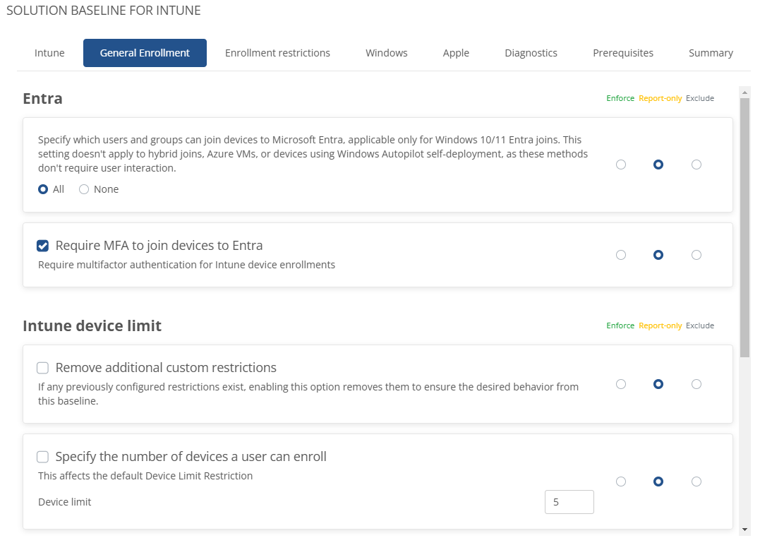Click 'Require multifactor authentication for Intune device enrollments' text

(x=186, y=265)
